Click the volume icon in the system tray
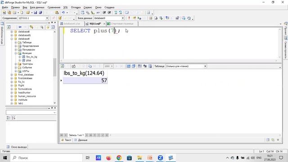288x162 pixels. [253, 158]
